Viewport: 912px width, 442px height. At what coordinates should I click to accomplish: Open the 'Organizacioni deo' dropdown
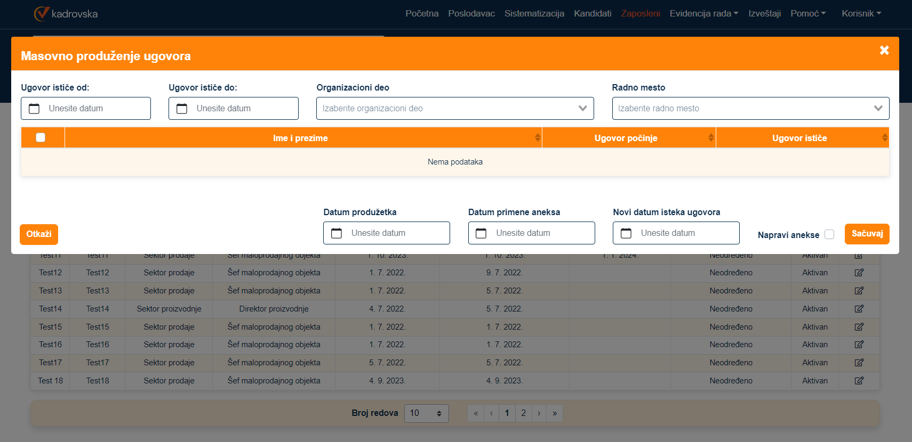point(455,109)
